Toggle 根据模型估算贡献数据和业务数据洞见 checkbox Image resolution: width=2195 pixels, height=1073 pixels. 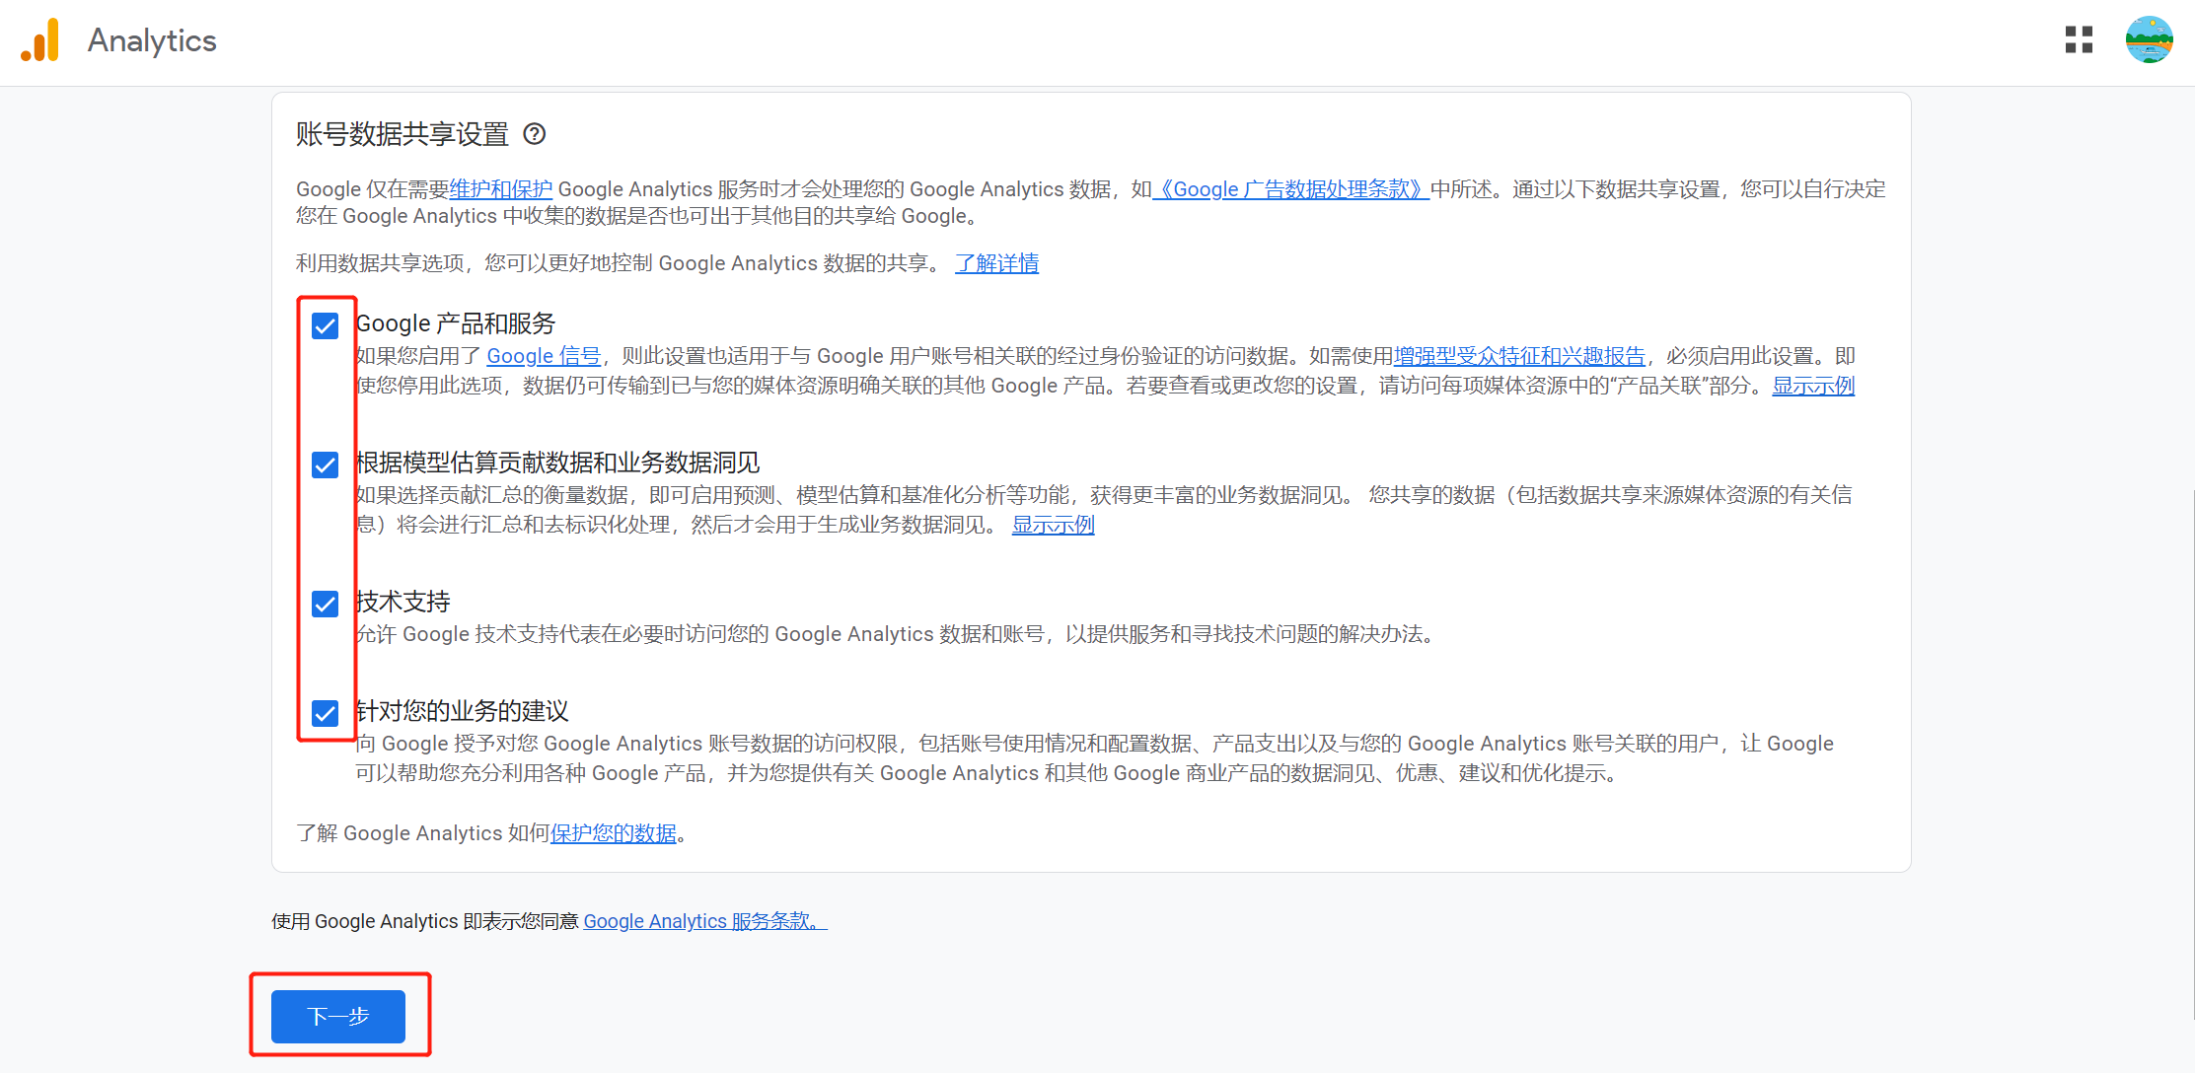coord(325,465)
